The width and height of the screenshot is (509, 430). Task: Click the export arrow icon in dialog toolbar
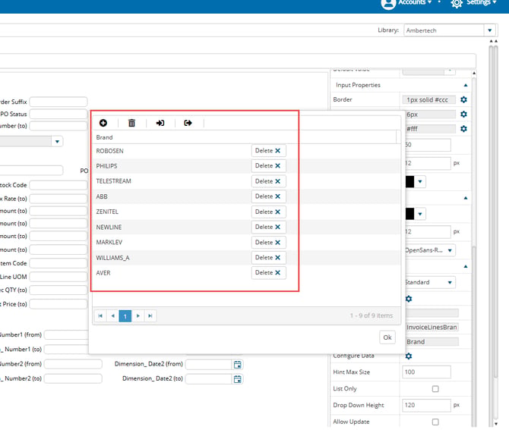click(x=188, y=123)
